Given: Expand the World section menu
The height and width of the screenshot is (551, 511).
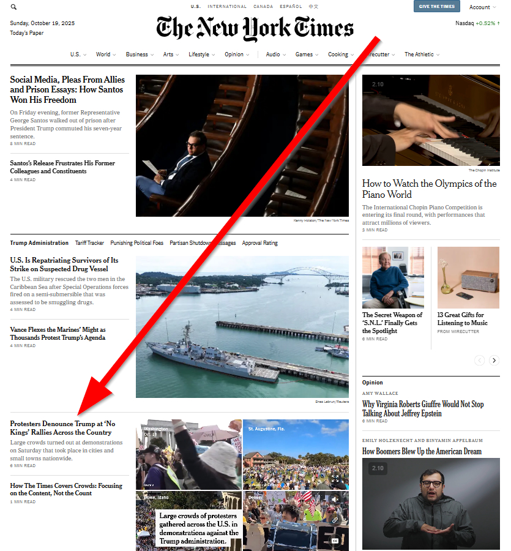Looking at the screenshot, I should [x=106, y=54].
